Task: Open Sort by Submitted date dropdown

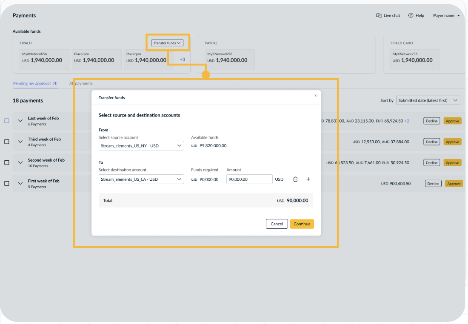Action: 428,100
